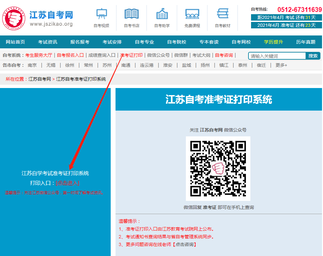323x256 pixels.
Task: Select city 常州
Action: coord(88,65)
